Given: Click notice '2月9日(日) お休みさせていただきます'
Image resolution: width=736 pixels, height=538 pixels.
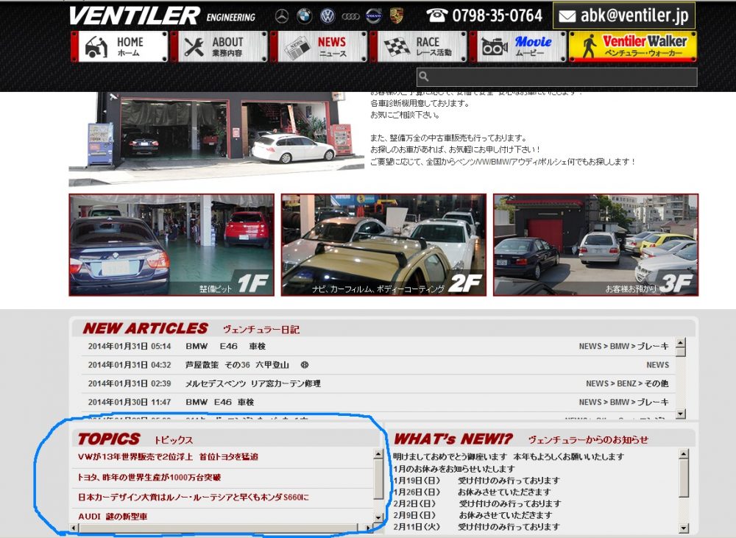Looking at the screenshot, I should tap(473, 515).
